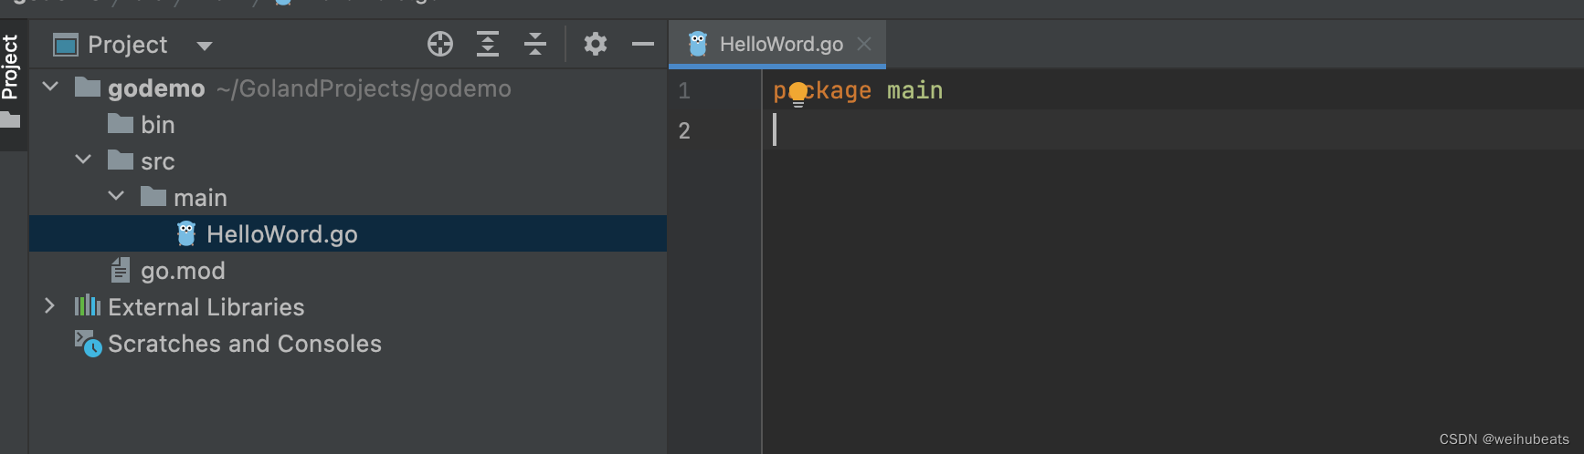Select the bin folder in the tree
1584x454 pixels.
[x=157, y=125]
